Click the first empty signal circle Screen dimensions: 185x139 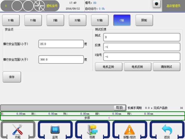17,6
